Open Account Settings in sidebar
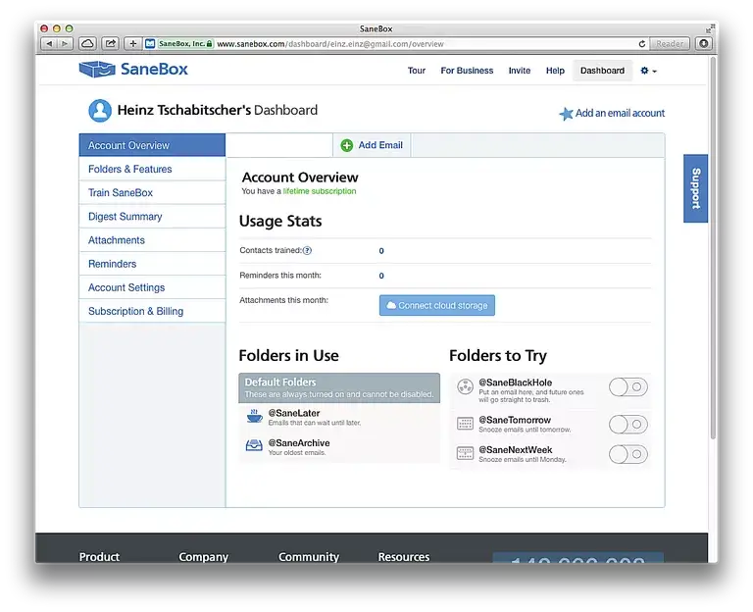Screen dimensions: 753x612 (x=152, y=287)
